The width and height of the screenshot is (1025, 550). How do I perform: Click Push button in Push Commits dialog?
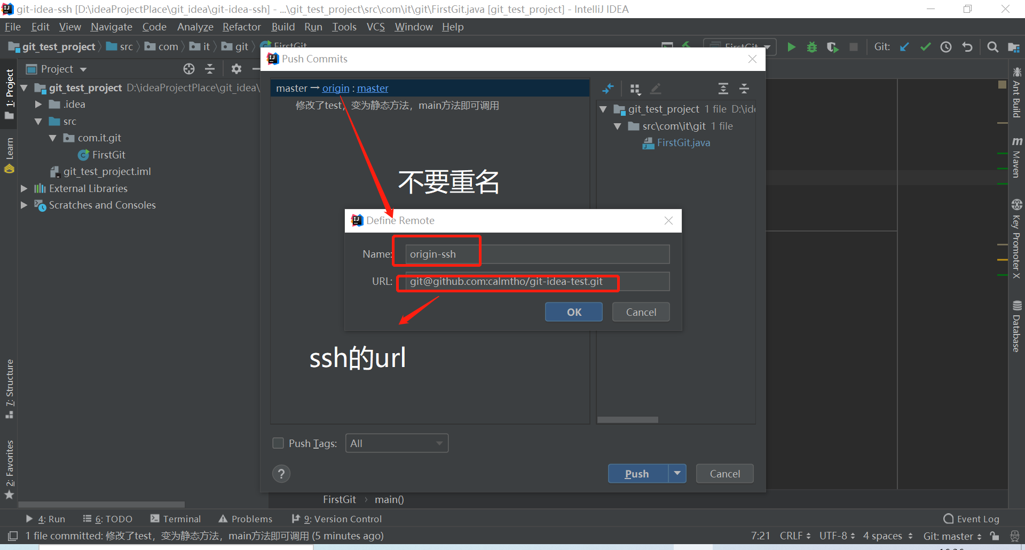coord(638,473)
